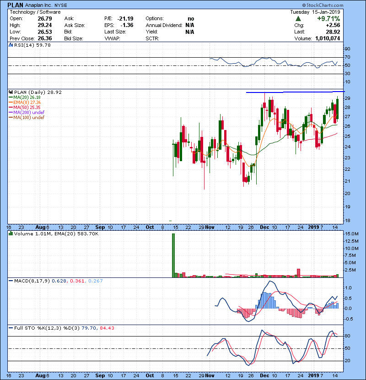Image resolution: width=366 pixels, height=380 pixels.
Task: Click the date Tuesday 15-Jan-2019
Action: [x=315, y=12]
